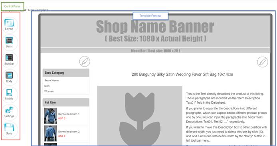Open the Demo hot item 1 title
The image size is (277, 146).
pyautogui.click(x=69, y=114)
